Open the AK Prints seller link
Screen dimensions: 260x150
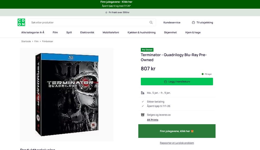click(152, 120)
